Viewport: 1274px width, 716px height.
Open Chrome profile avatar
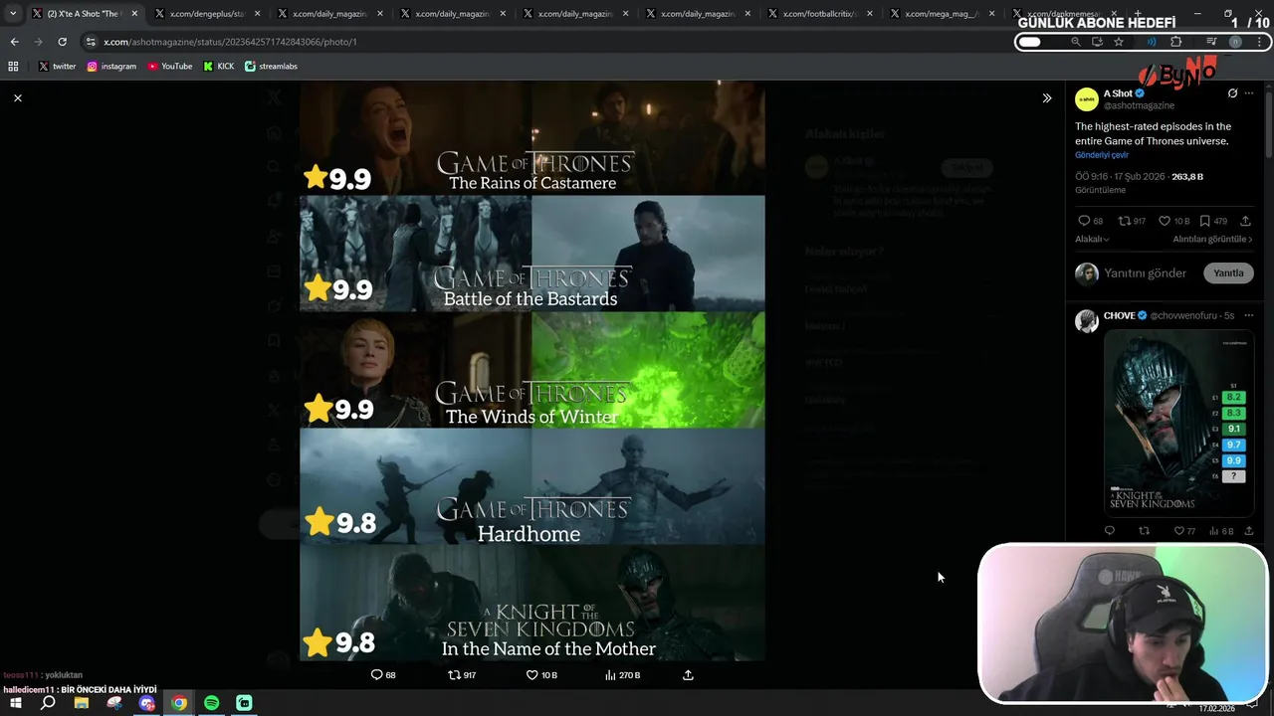1235,42
